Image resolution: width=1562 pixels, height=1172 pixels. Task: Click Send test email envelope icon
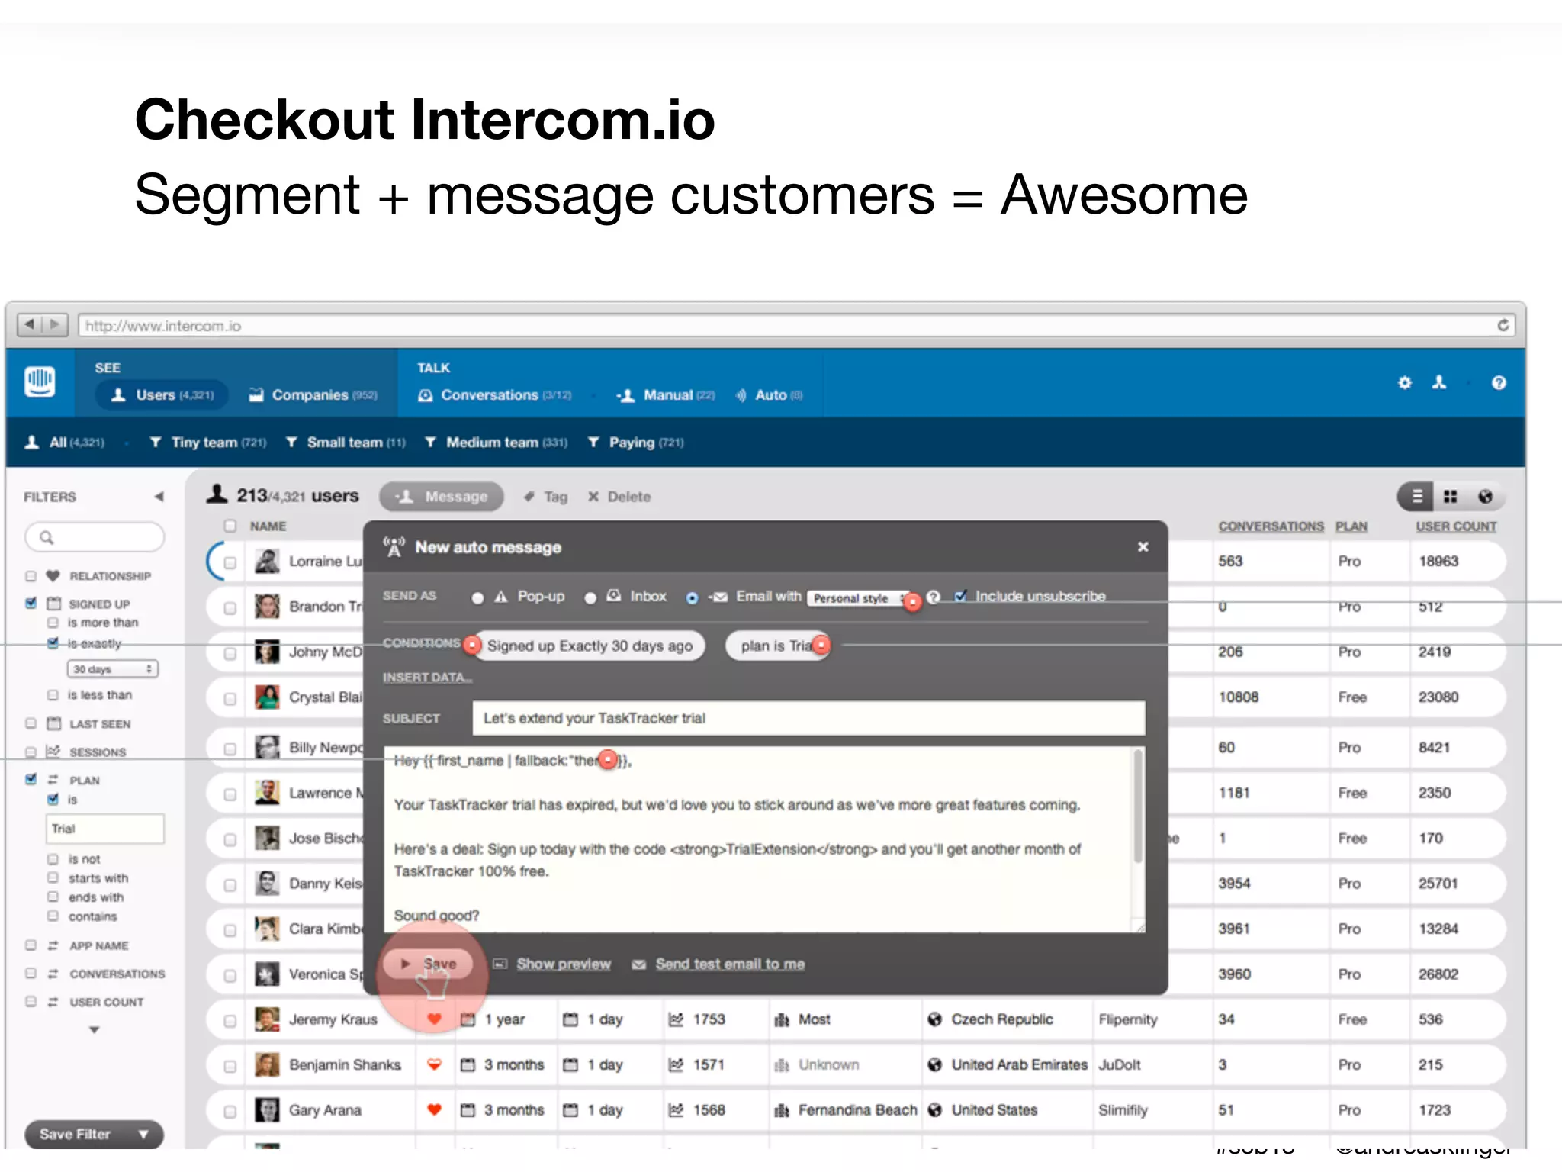639,964
